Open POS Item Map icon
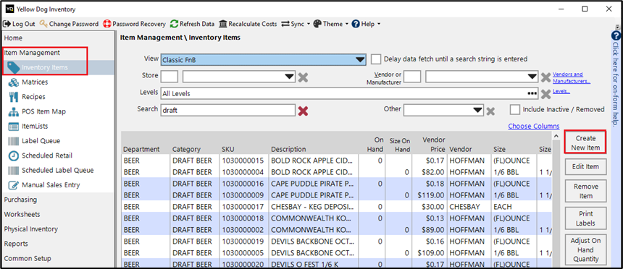The height and width of the screenshot is (269, 623). (x=14, y=111)
